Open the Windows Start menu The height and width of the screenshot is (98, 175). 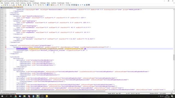(x=2, y=96)
